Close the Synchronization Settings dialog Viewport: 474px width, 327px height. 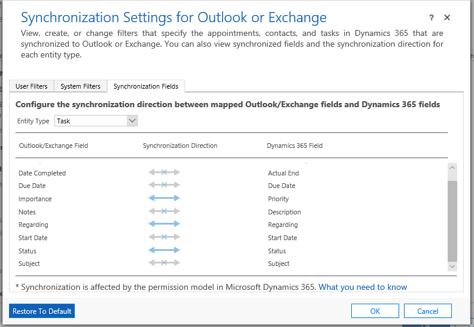[447, 19]
